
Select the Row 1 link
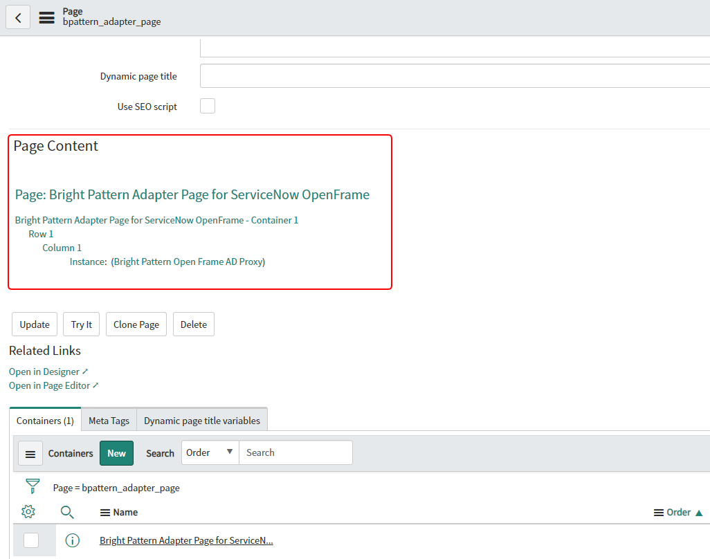tap(41, 234)
